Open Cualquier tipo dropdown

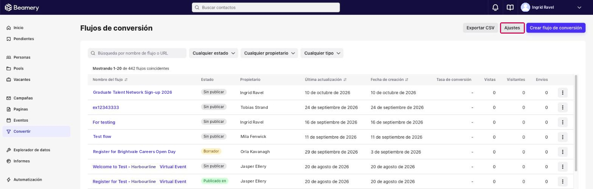point(322,53)
